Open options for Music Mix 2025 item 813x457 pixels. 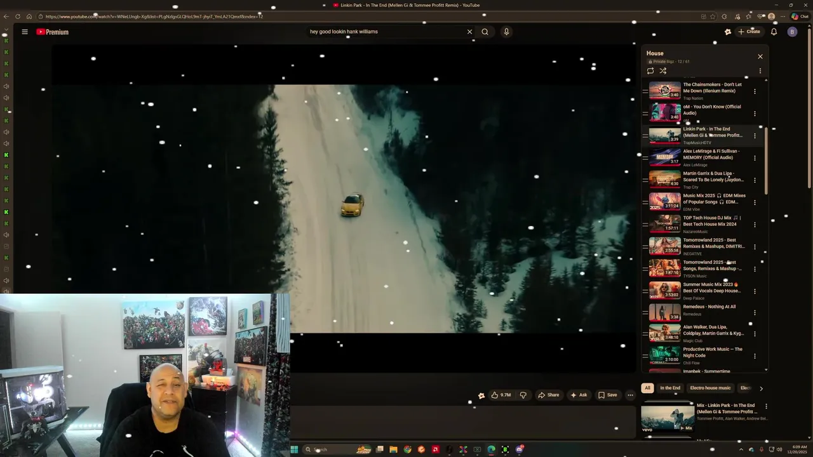[x=755, y=202]
